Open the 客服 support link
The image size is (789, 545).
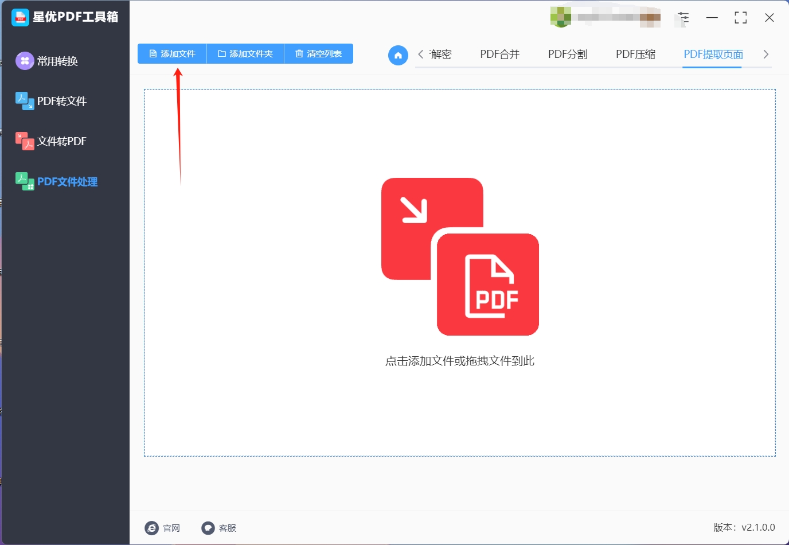[x=219, y=528]
